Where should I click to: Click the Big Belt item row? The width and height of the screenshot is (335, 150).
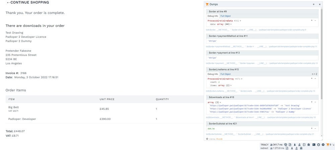coord(105,109)
